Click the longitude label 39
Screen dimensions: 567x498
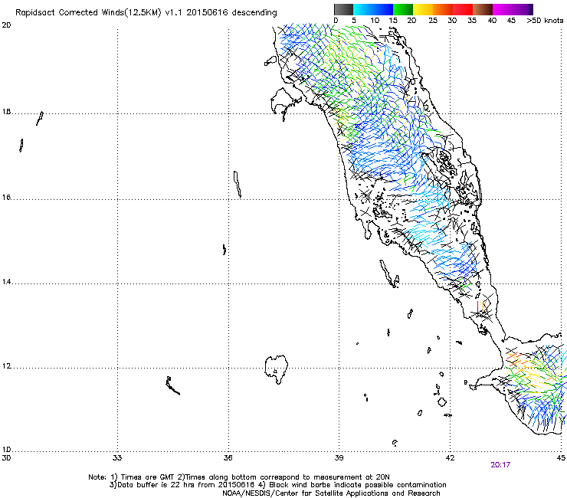339,458
